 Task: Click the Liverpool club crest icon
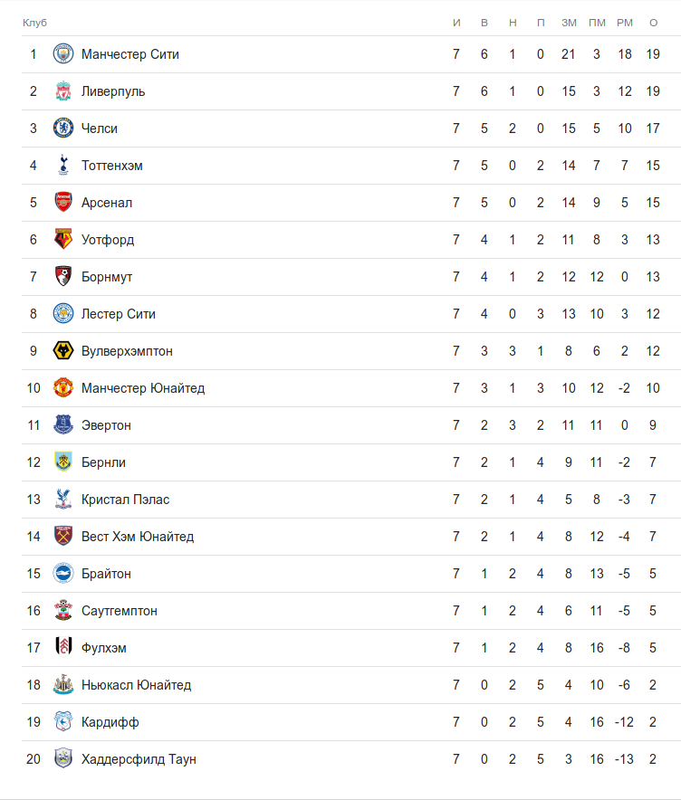(62, 91)
